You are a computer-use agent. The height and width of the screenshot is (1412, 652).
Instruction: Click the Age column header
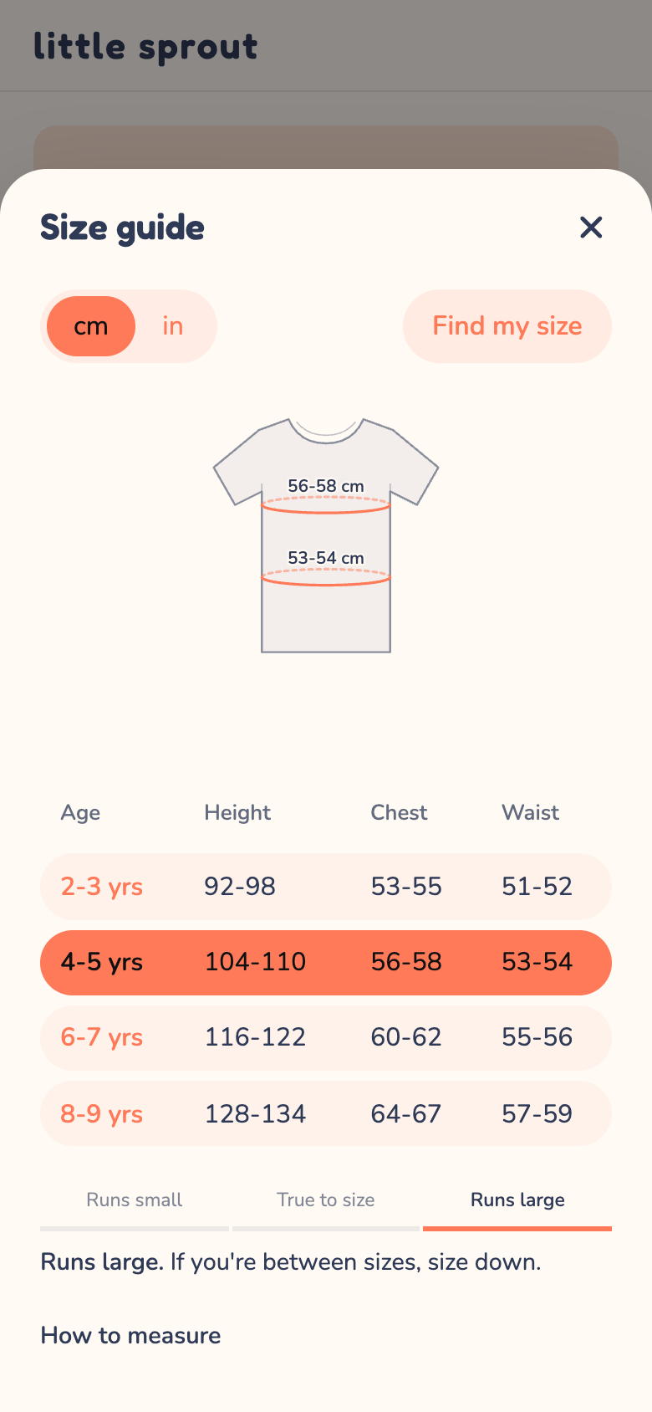[x=80, y=813]
